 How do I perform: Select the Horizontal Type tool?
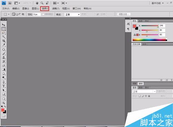tap(3, 86)
